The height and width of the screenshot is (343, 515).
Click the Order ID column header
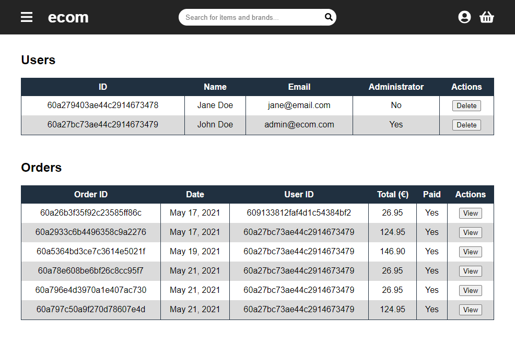(x=91, y=195)
